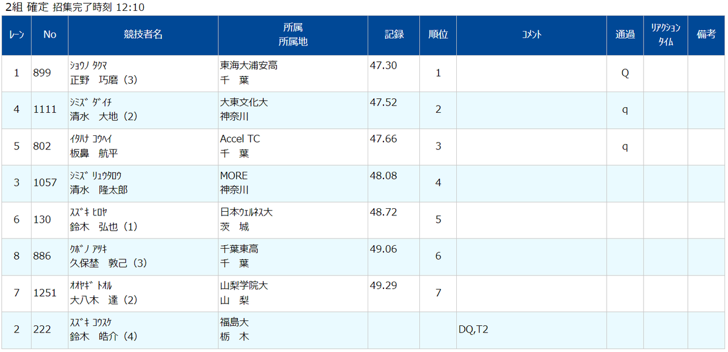Click the q qualifier in 802 row
This screenshot has height=352, width=728.
click(625, 146)
